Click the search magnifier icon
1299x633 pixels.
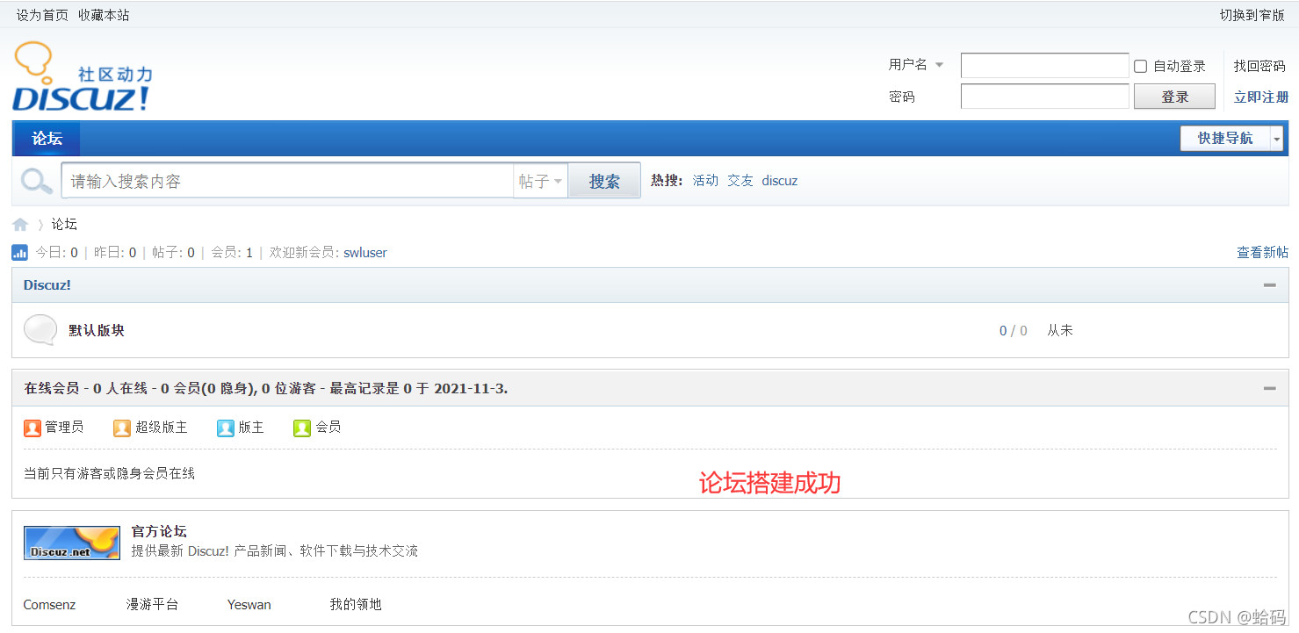tap(37, 182)
